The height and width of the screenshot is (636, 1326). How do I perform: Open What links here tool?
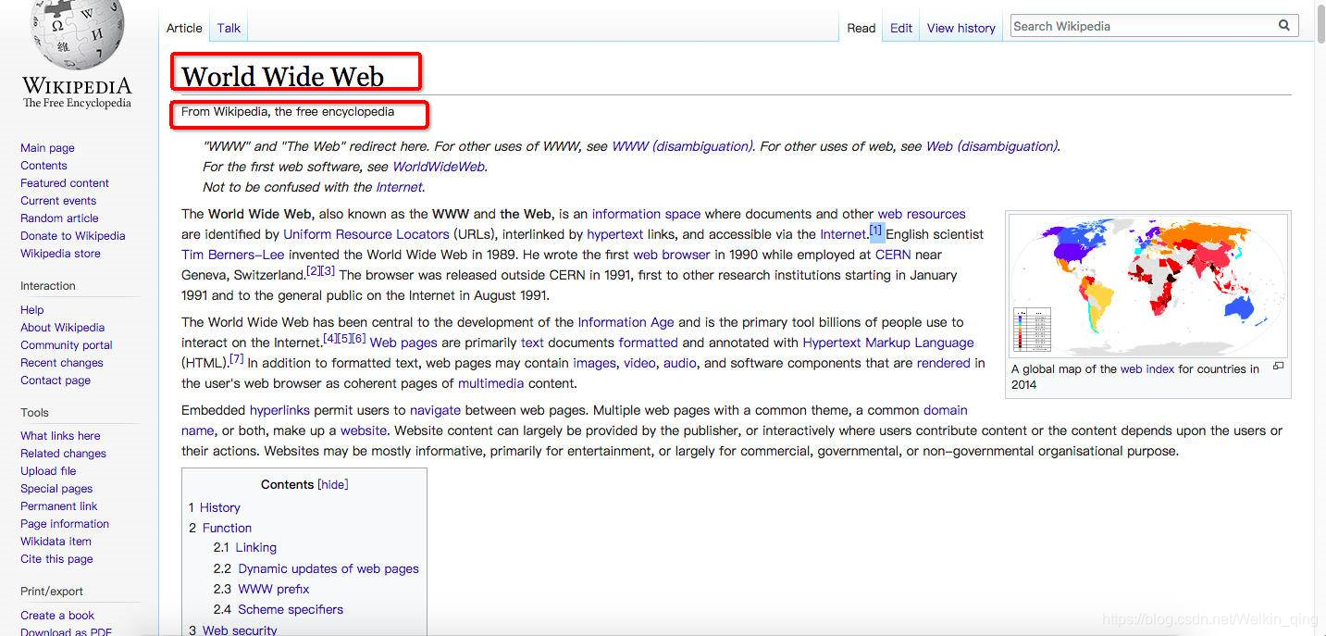pos(60,436)
